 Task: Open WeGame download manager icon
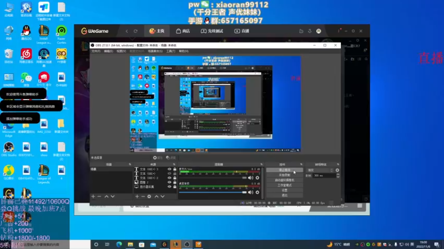click(x=310, y=31)
